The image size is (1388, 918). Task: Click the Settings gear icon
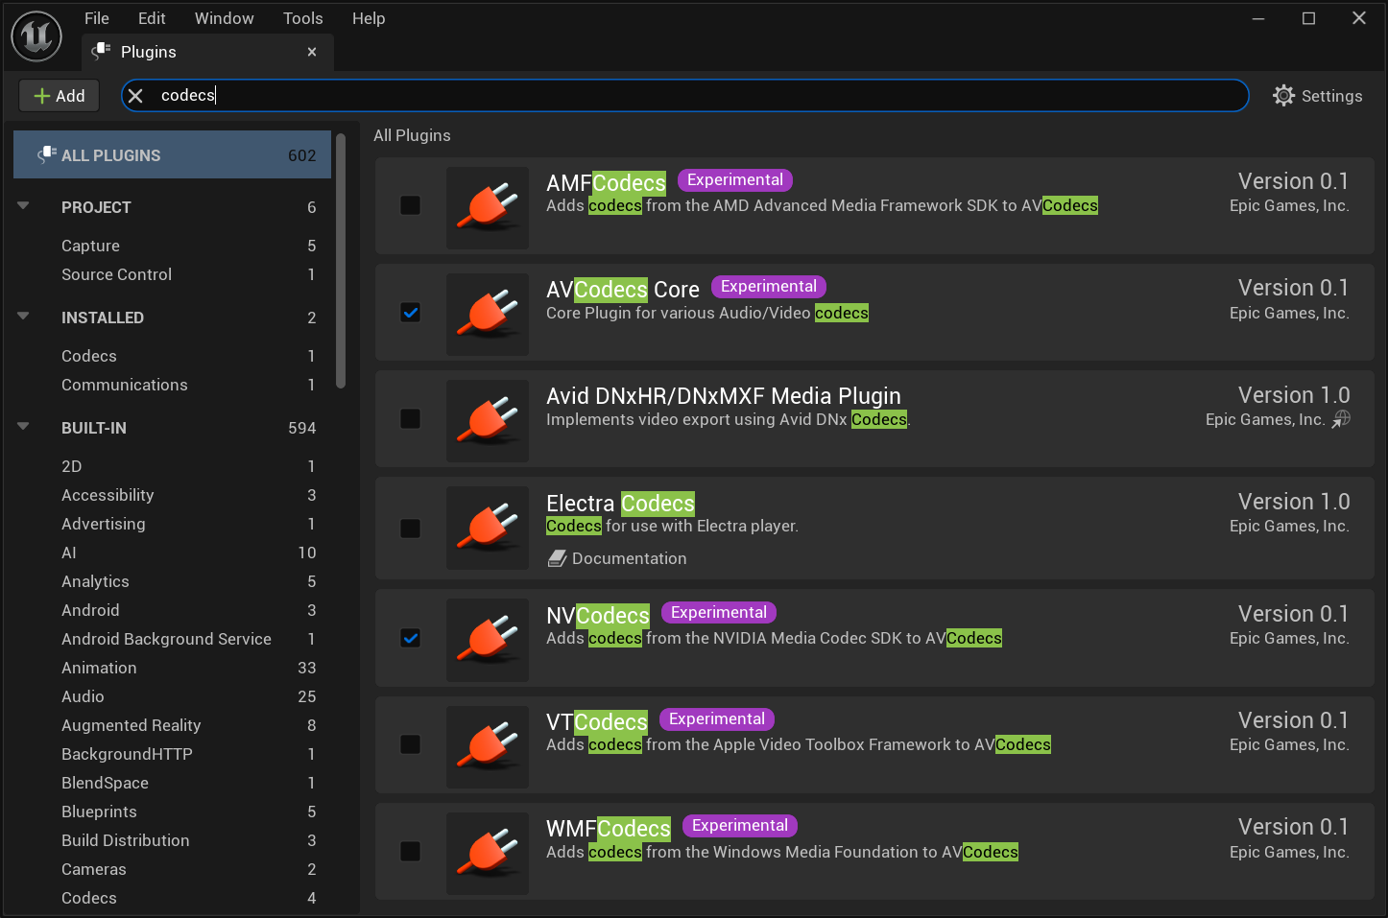(1283, 96)
